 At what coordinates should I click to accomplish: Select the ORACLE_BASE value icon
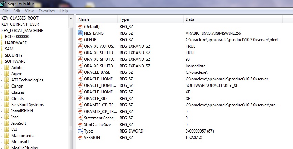(x=80, y=72)
